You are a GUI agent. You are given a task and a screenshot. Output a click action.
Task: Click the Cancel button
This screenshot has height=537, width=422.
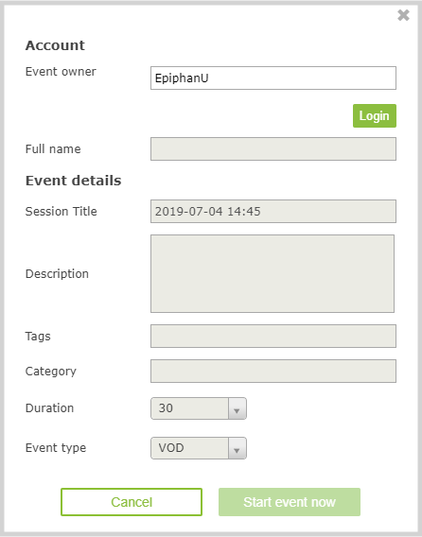(x=132, y=502)
